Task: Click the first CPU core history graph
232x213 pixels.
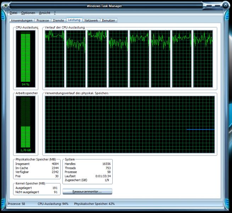Action: click(55, 59)
